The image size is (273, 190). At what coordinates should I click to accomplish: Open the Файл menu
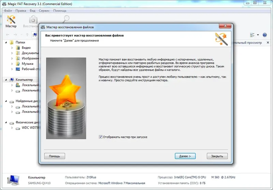coord(8,11)
